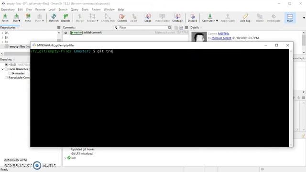Switch to the Main perspective icon
The image size is (306, 172).
[x=290, y=18]
